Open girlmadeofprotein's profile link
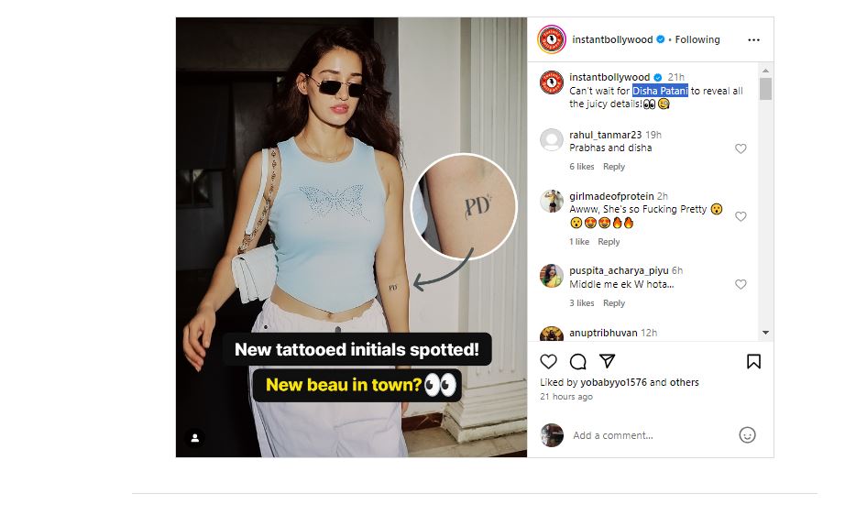Viewport: 867px width, 526px height. click(611, 196)
